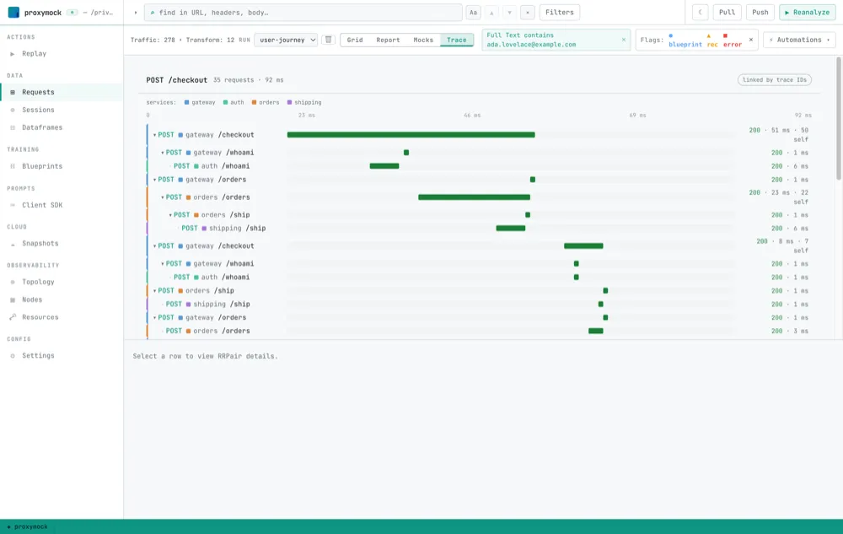Click the trace panel vertical scrollbar
The height and width of the screenshot is (534, 843).
[x=839, y=118]
